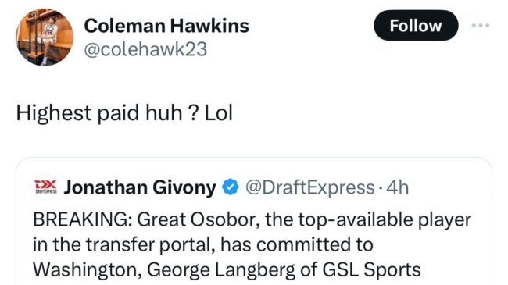This screenshot has width=508, height=285.
Task: Click the Jonathan Givony author name
Action: tap(140, 187)
